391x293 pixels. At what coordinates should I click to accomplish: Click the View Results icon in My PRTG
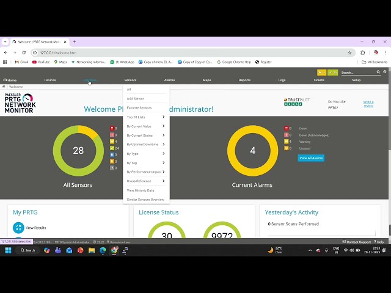(18, 228)
